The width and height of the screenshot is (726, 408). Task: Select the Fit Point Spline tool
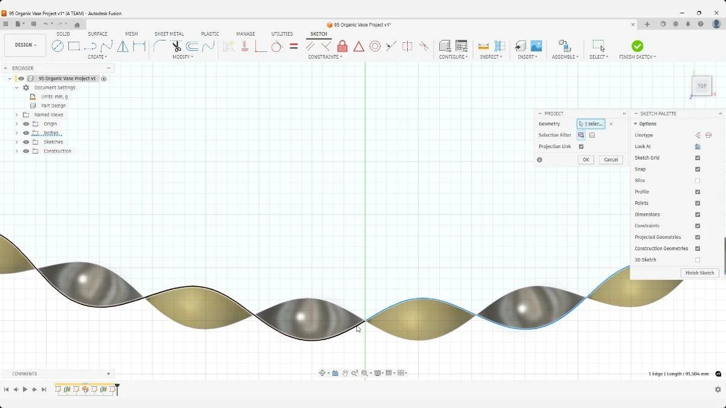click(106, 46)
